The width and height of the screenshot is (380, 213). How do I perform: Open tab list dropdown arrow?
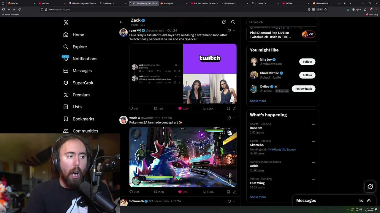point(351,3)
